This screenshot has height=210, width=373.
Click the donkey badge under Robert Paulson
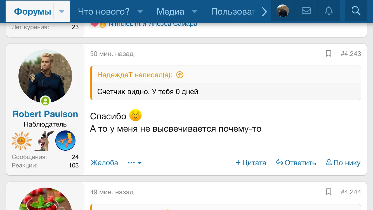click(x=44, y=141)
